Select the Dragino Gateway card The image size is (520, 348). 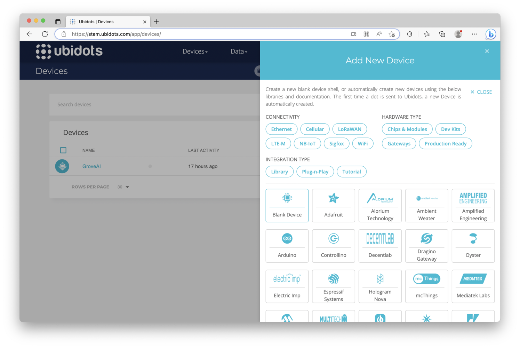point(427,246)
